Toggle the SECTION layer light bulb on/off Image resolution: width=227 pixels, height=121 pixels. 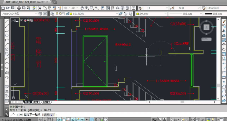click(x=57, y=14)
